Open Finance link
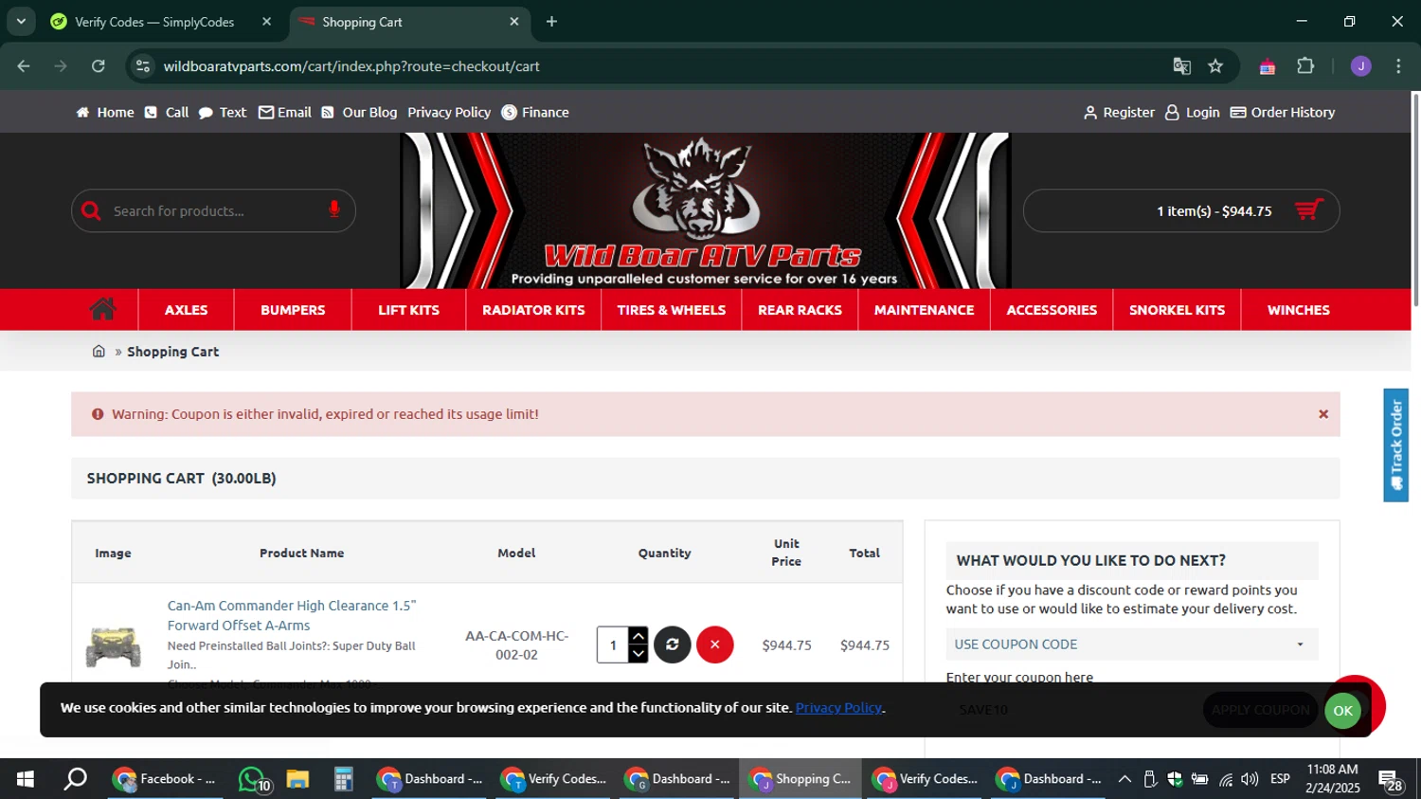 tap(535, 112)
